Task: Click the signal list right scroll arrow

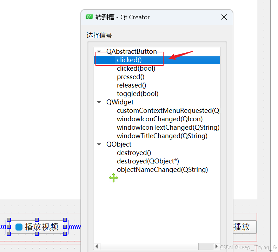Action: pyautogui.click(x=216, y=246)
